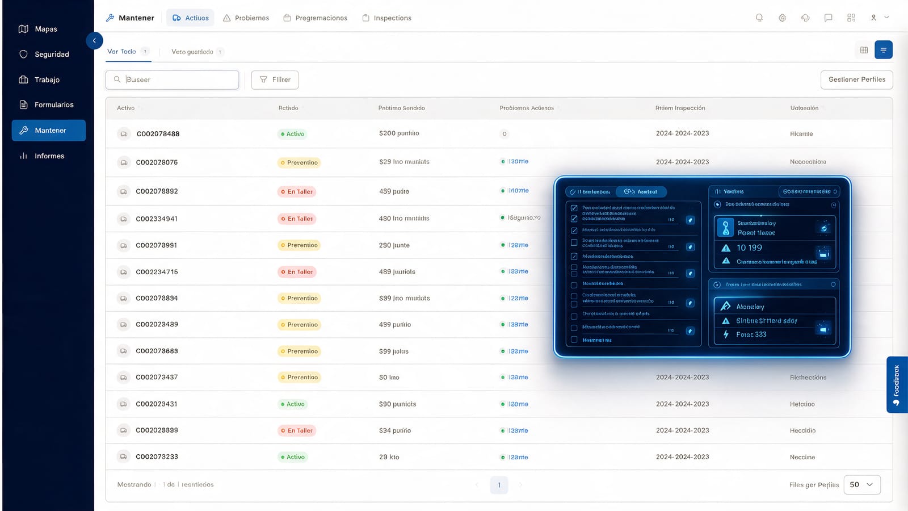908x511 pixels.
Task: Sort by the Activo column header
Action: [x=126, y=108]
